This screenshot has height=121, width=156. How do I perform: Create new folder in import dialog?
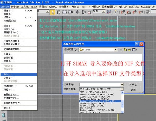(129, 50)
